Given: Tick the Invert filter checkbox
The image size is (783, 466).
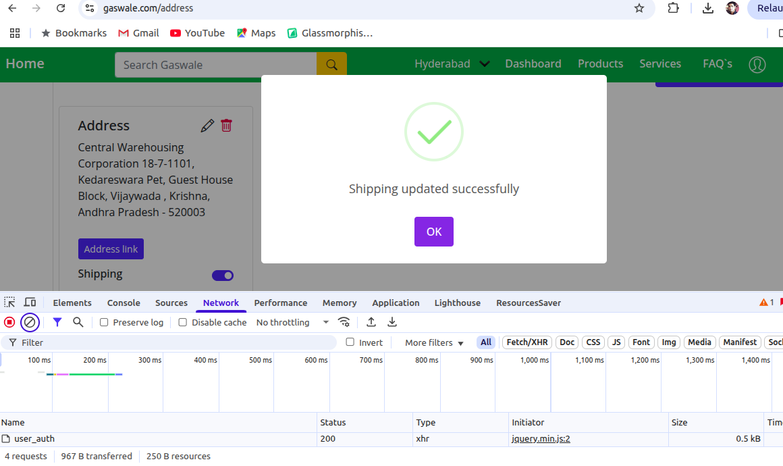Looking at the screenshot, I should point(350,342).
